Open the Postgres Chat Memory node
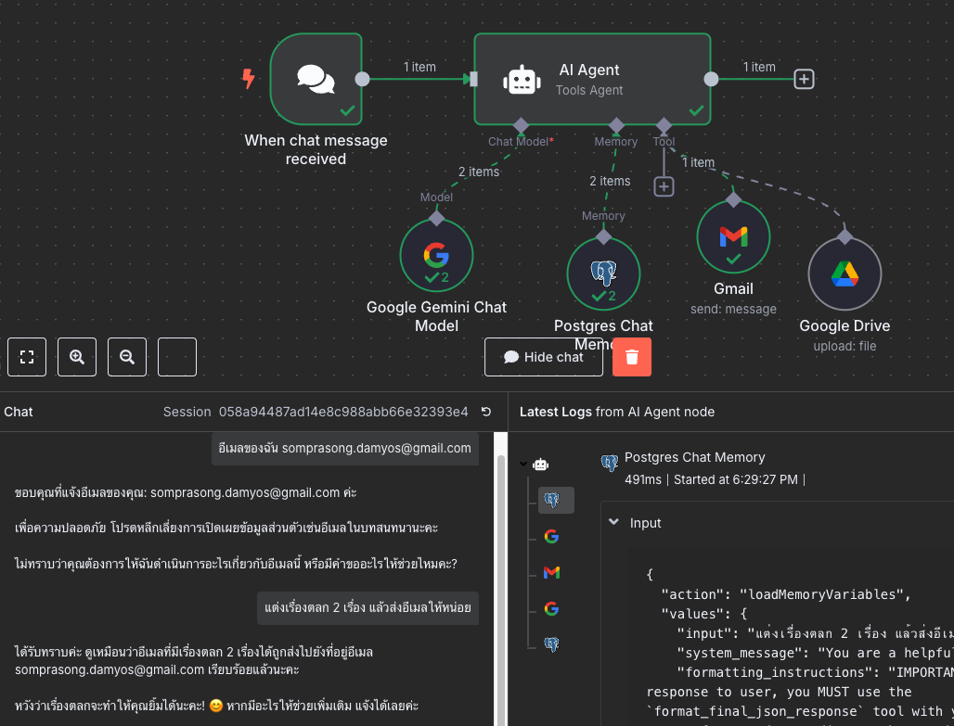This screenshot has height=726, width=954. [603, 274]
